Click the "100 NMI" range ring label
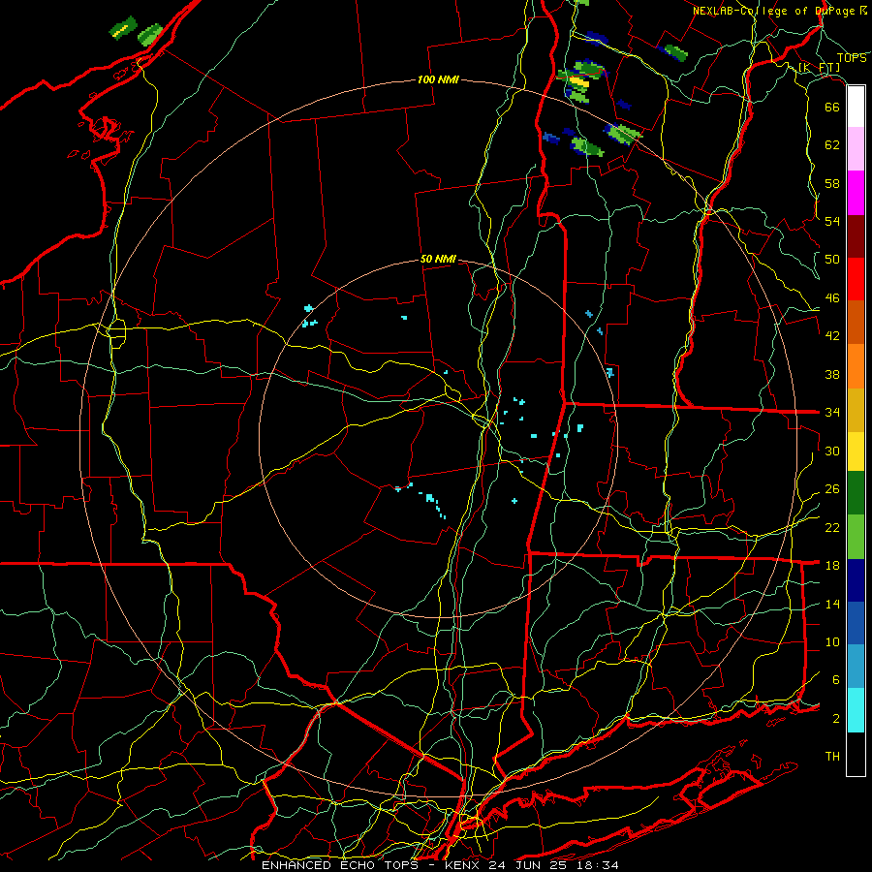 click(x=438, y=80)
